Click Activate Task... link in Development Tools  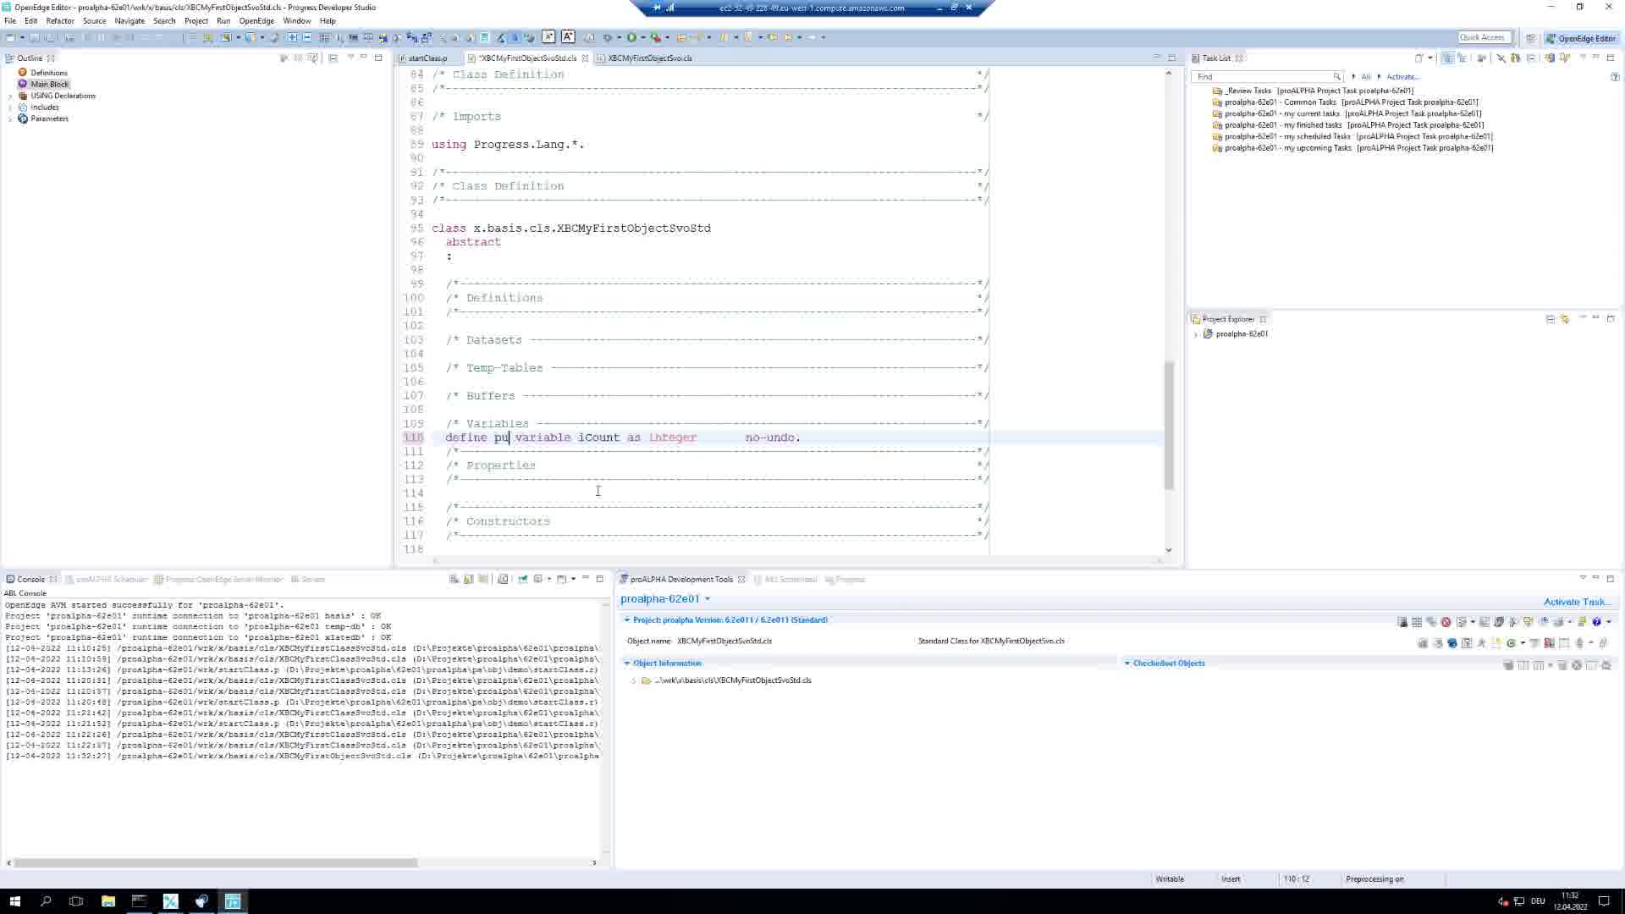[x=1577, y=602]
